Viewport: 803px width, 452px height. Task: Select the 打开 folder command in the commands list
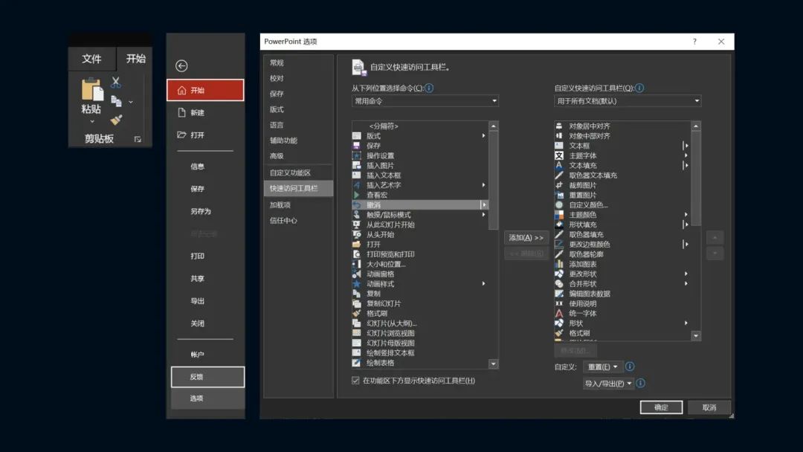(x=420, y=244)
